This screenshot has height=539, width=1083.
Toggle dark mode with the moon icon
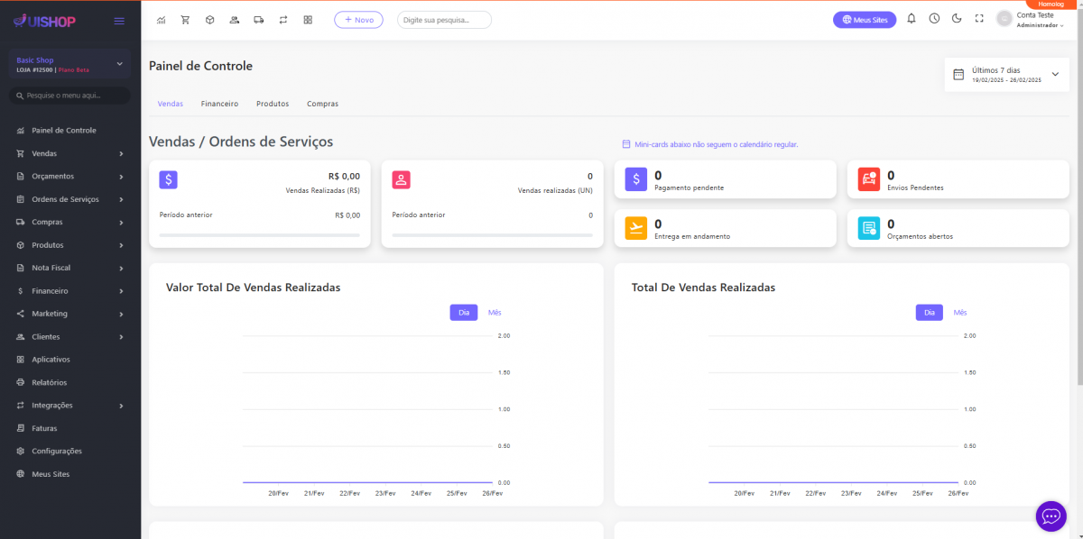(x=957, y=19)
